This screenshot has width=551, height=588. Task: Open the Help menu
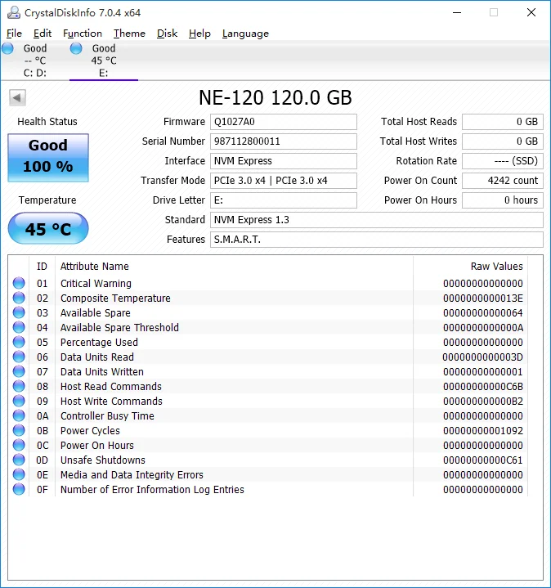tap(199, 34)
